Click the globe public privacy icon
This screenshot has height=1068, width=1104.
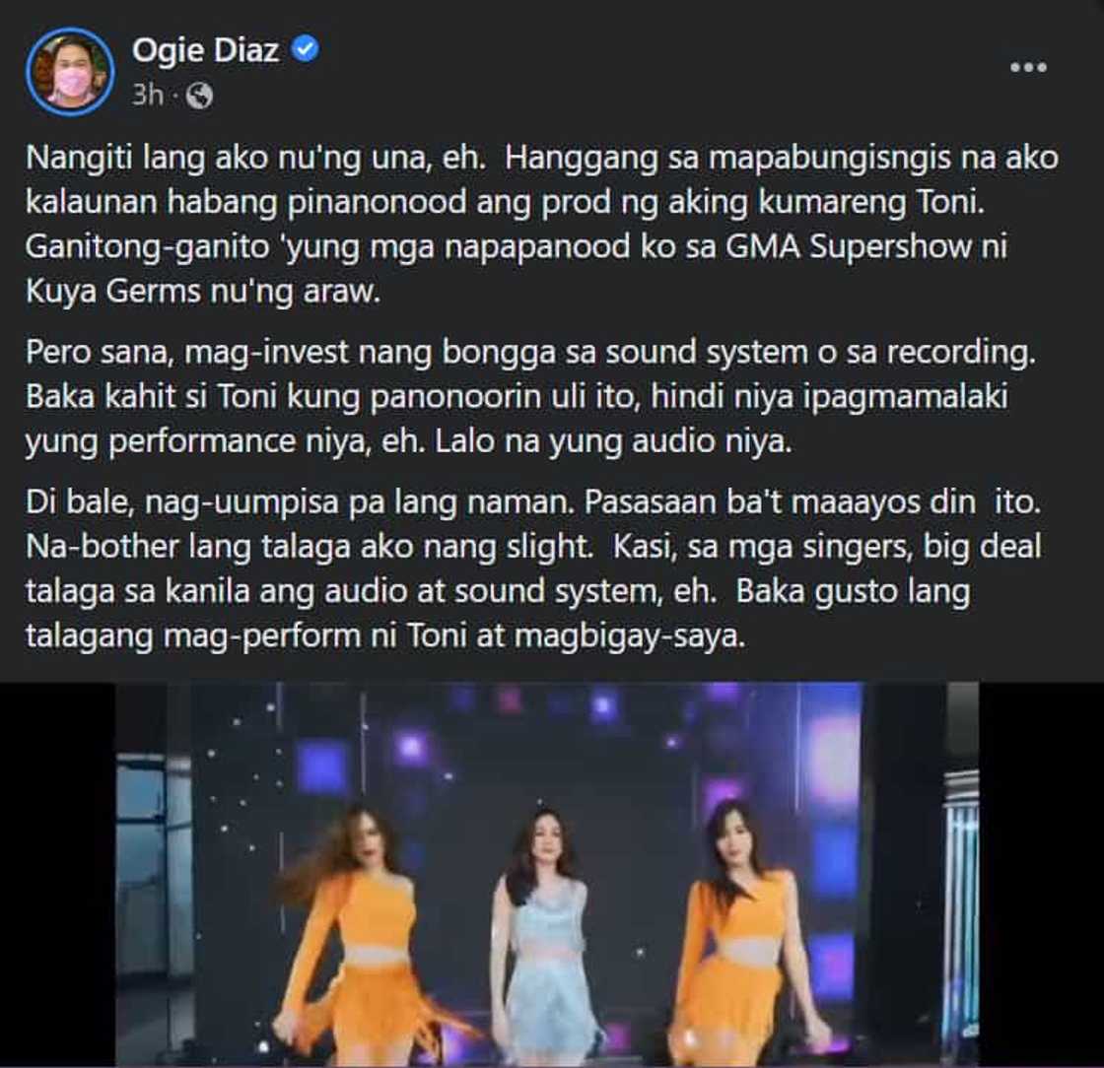[x=199, y=95]
